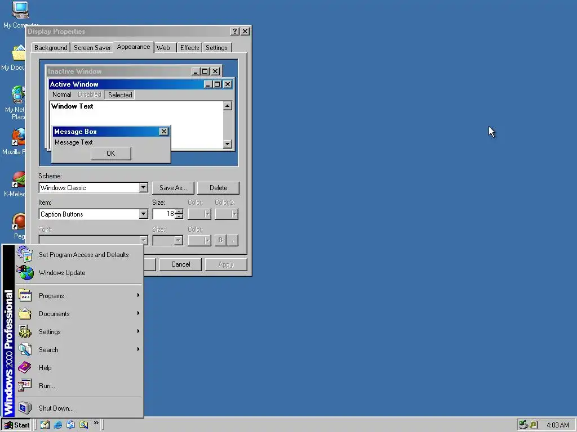Click preview scrollbar up arrow

click(228, 106)
